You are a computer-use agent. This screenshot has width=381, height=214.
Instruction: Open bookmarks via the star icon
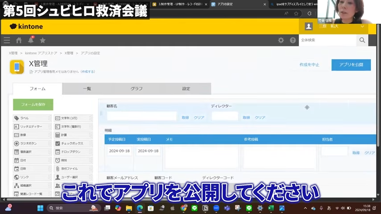pos(43,40)
